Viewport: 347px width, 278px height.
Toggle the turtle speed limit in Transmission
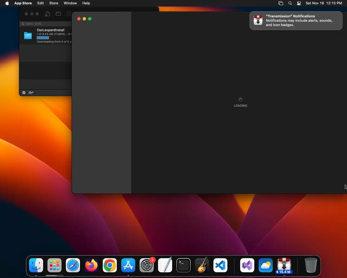[x=31, y=93]
